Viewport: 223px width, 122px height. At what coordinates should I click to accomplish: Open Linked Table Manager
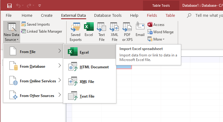tap(42, 31)
